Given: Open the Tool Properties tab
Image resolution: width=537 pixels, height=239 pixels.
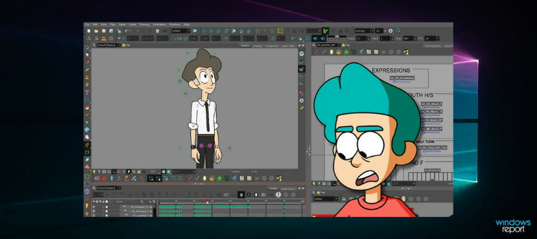Looking at the screenshot, I should [x=433, y=46].
